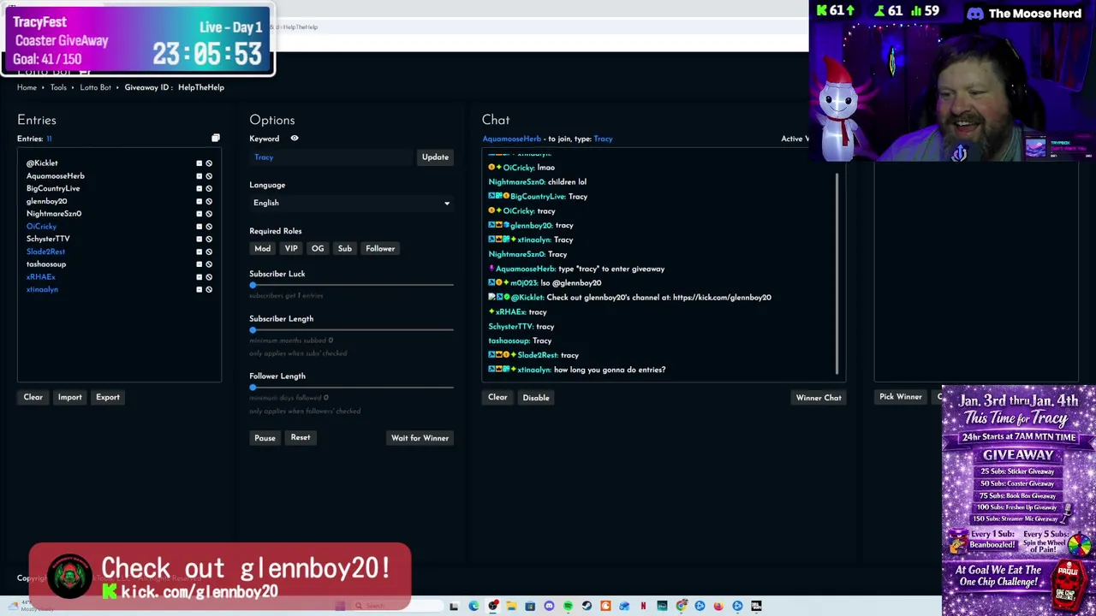
Task: Toggle keyword visibility eye icon
Action: coord(295,139)
